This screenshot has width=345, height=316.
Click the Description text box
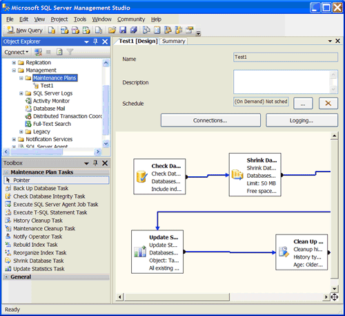286,82
